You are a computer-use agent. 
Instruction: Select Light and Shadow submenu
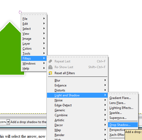pyautogui.click(x=77, y=95)
